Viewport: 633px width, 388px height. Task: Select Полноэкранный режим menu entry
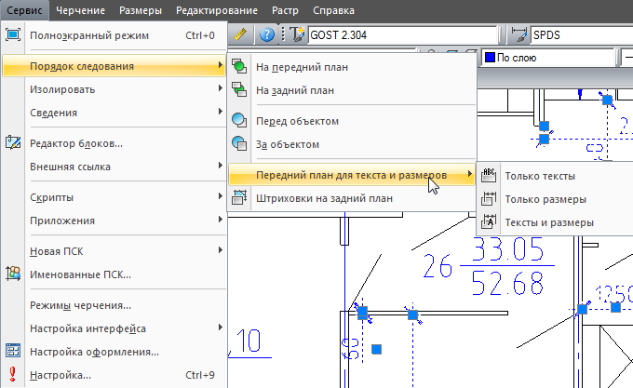(x=114, y=35)
